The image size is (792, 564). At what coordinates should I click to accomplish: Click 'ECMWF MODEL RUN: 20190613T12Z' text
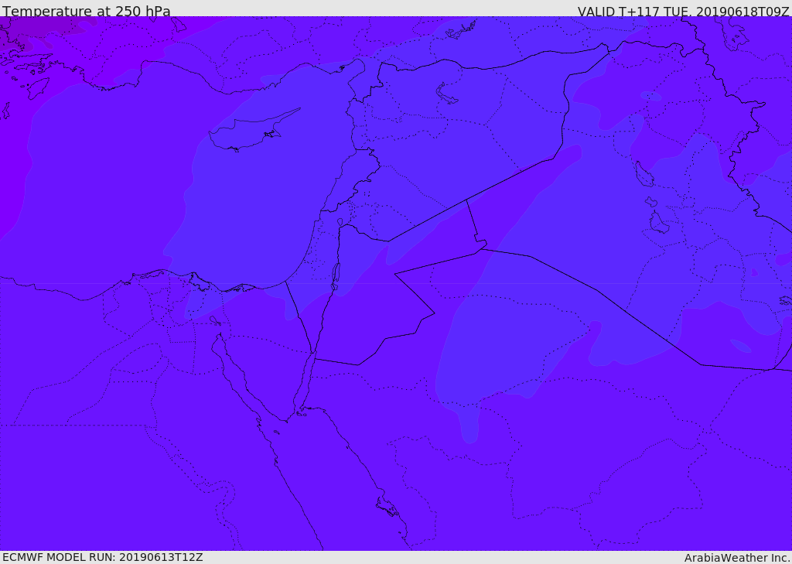tap(103, 558)
